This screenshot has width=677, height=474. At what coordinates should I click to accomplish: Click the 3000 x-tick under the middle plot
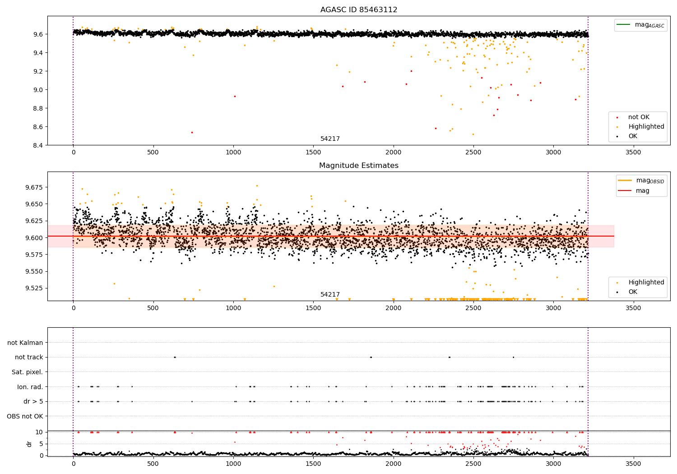[x=553, y=308]
